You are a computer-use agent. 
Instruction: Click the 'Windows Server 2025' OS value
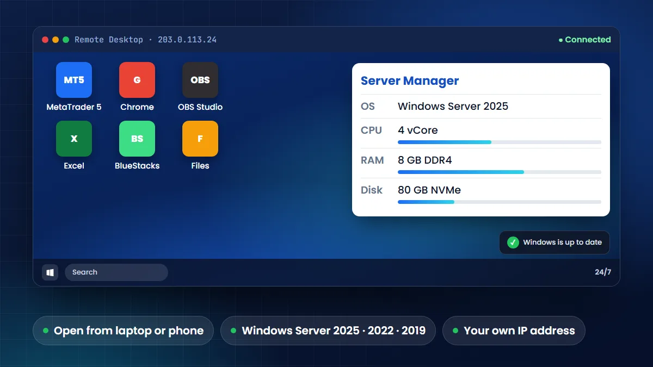click(x=453, y=106)
